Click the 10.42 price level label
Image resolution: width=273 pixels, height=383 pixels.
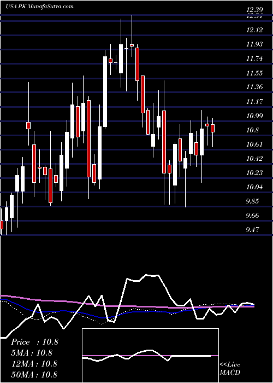pyautogui.click(x=255, y=159)
